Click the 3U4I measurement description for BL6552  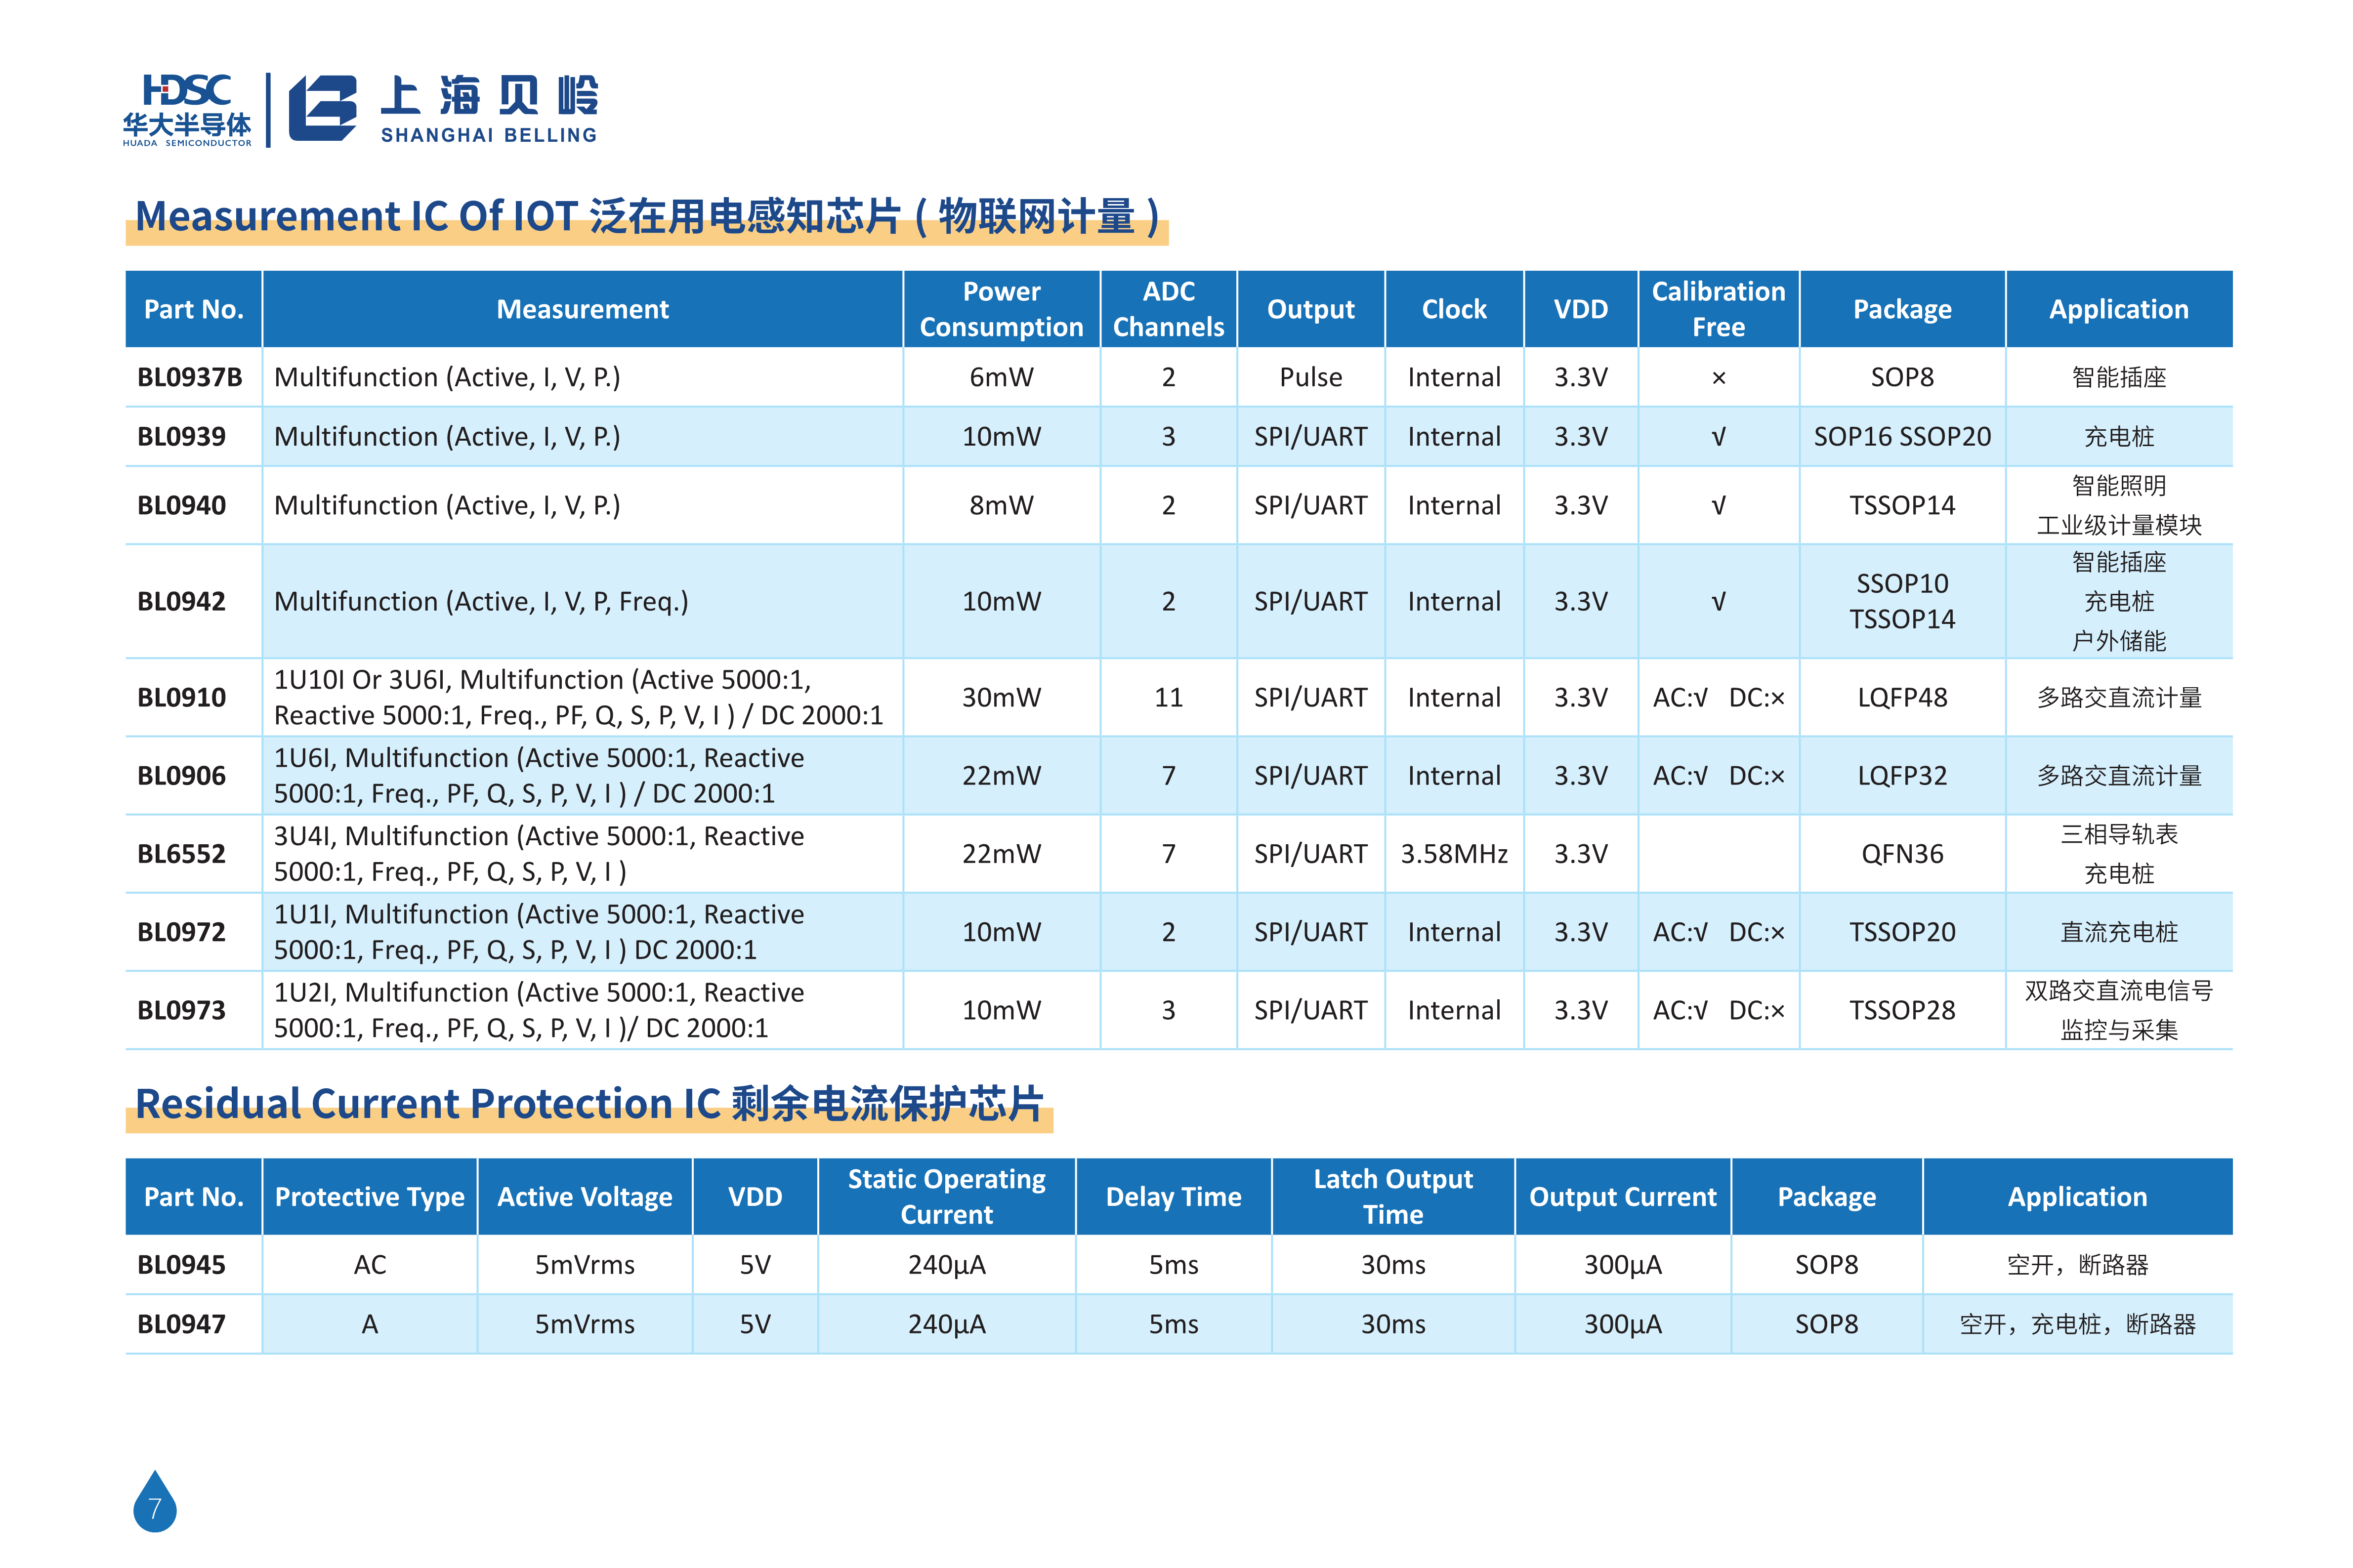pos(538,853)
